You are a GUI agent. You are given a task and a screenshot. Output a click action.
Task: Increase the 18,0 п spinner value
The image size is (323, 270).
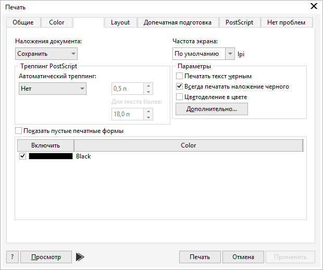point(148,111)
